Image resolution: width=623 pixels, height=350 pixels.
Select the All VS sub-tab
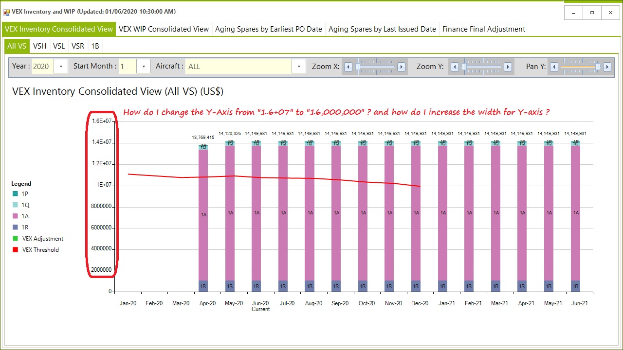tap(17, 46)
